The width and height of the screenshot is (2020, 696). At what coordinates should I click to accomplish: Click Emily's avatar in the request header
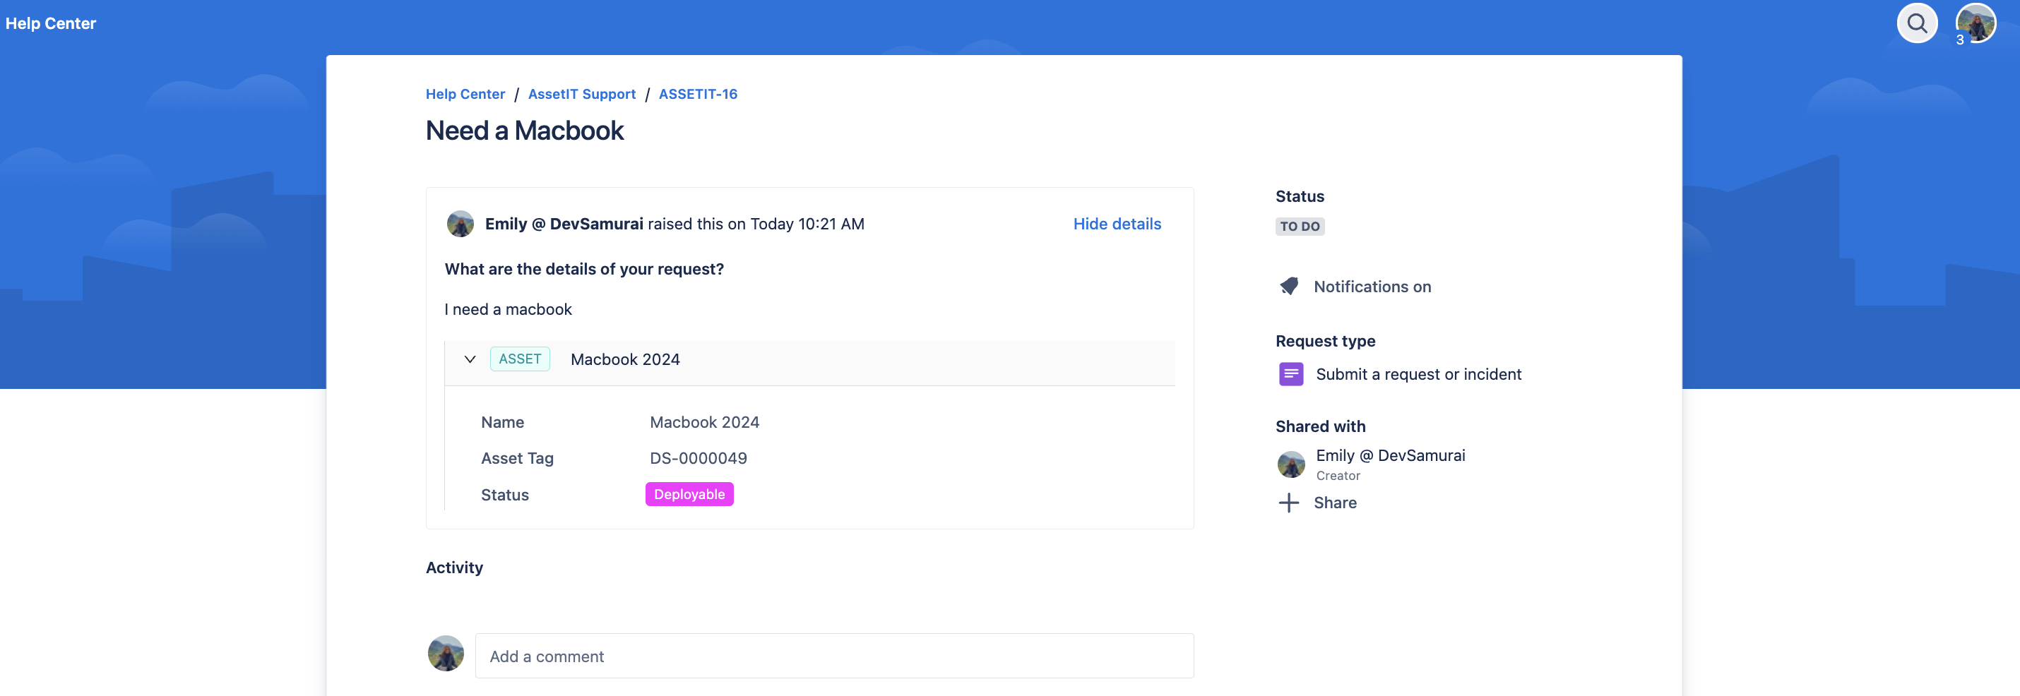461,224
